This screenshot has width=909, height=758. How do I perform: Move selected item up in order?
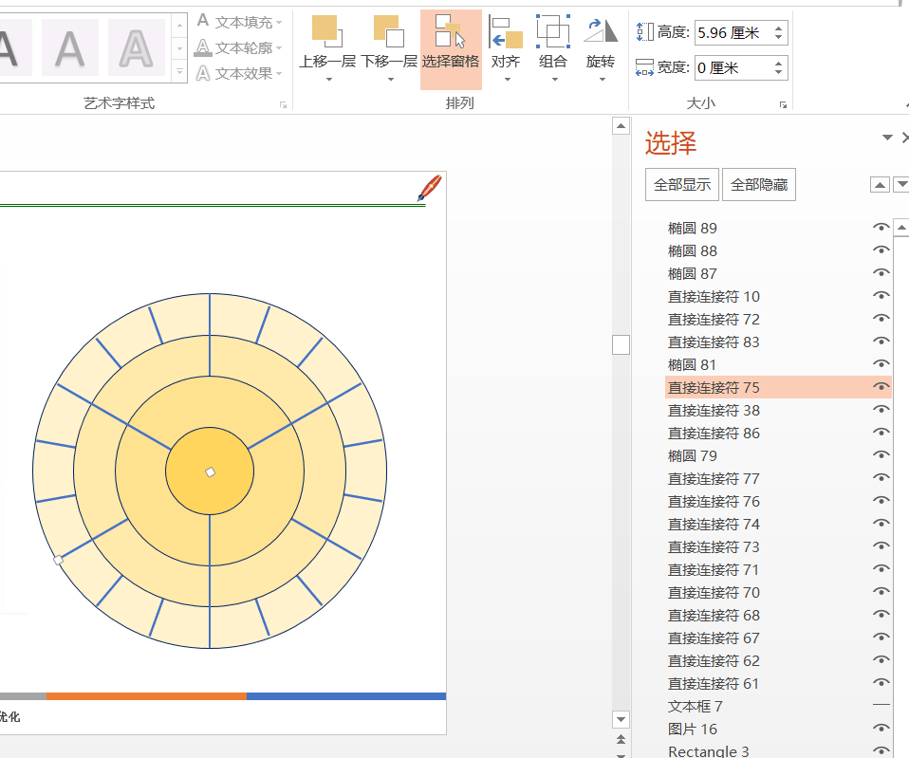point(880,185)
